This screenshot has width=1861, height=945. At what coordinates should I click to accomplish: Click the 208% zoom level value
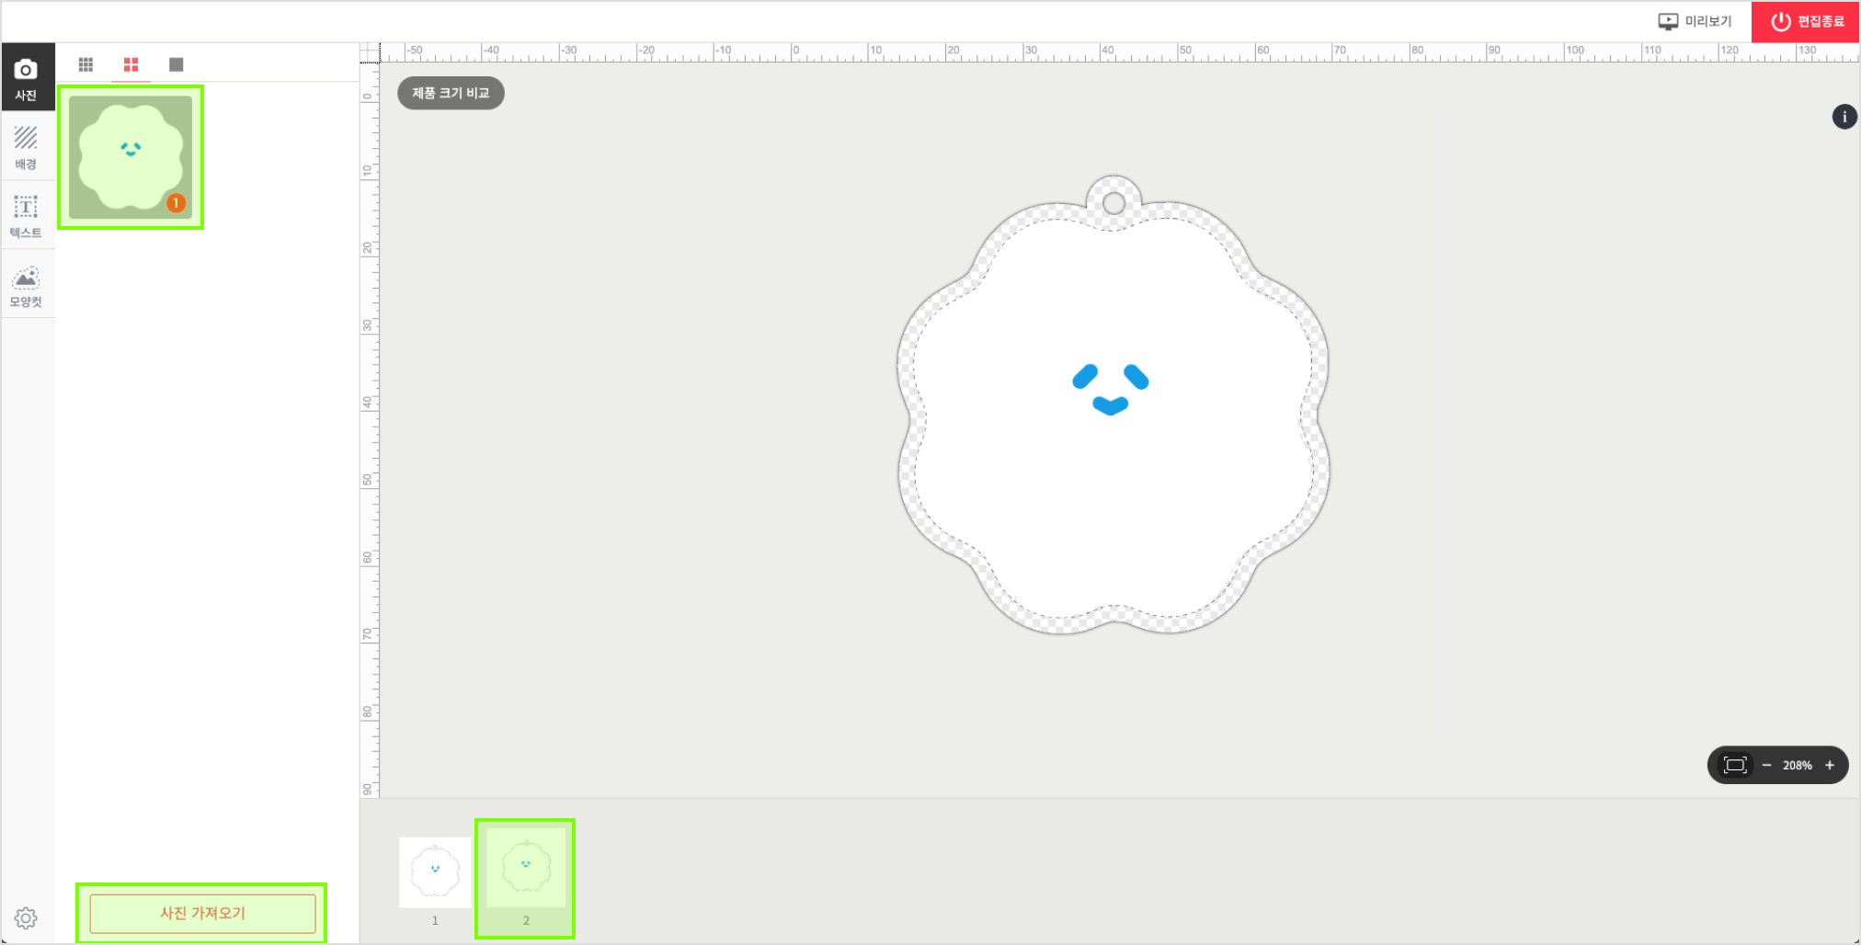click(1797, 765)
